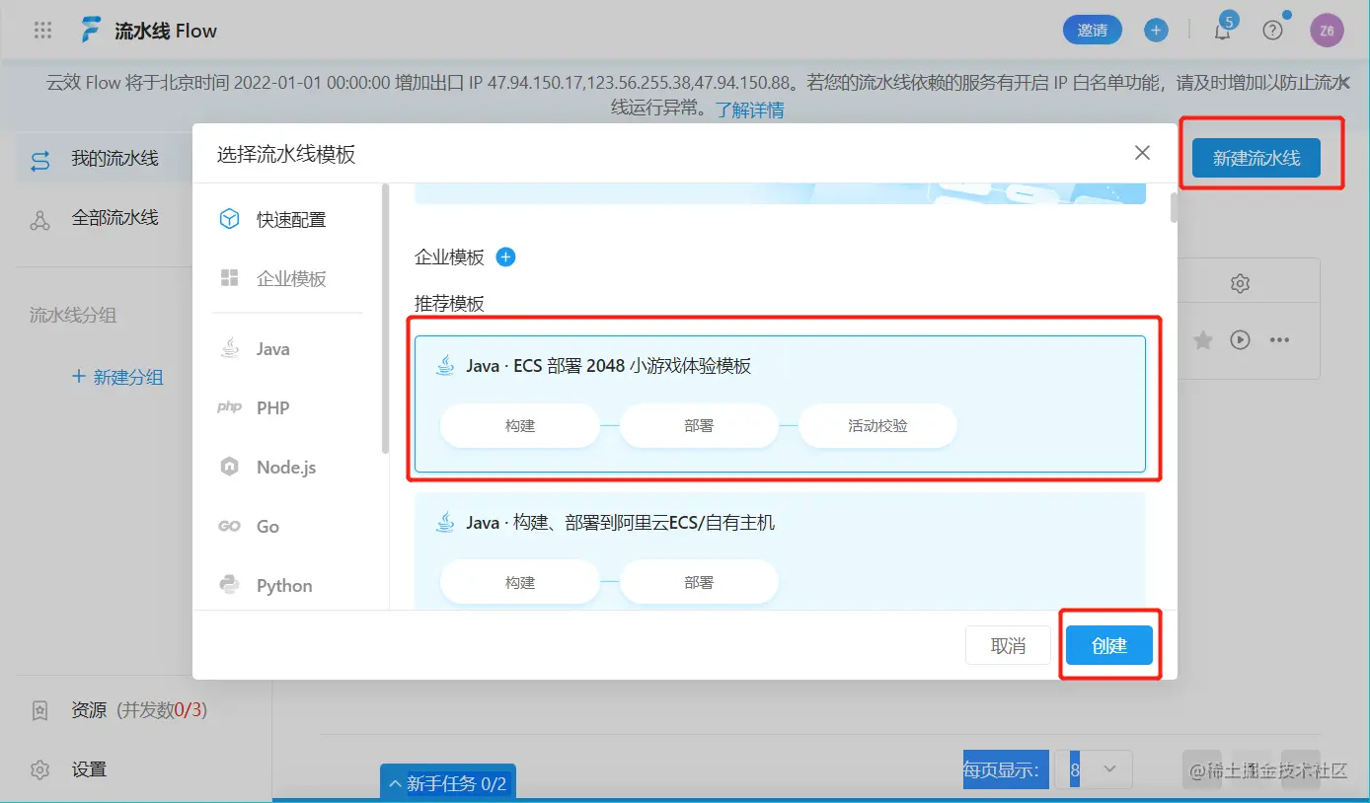Image resolution: width=1370 pixels, height=803 pixels.
Task: Click the Flow logo icon
Action: pos(91,31)
